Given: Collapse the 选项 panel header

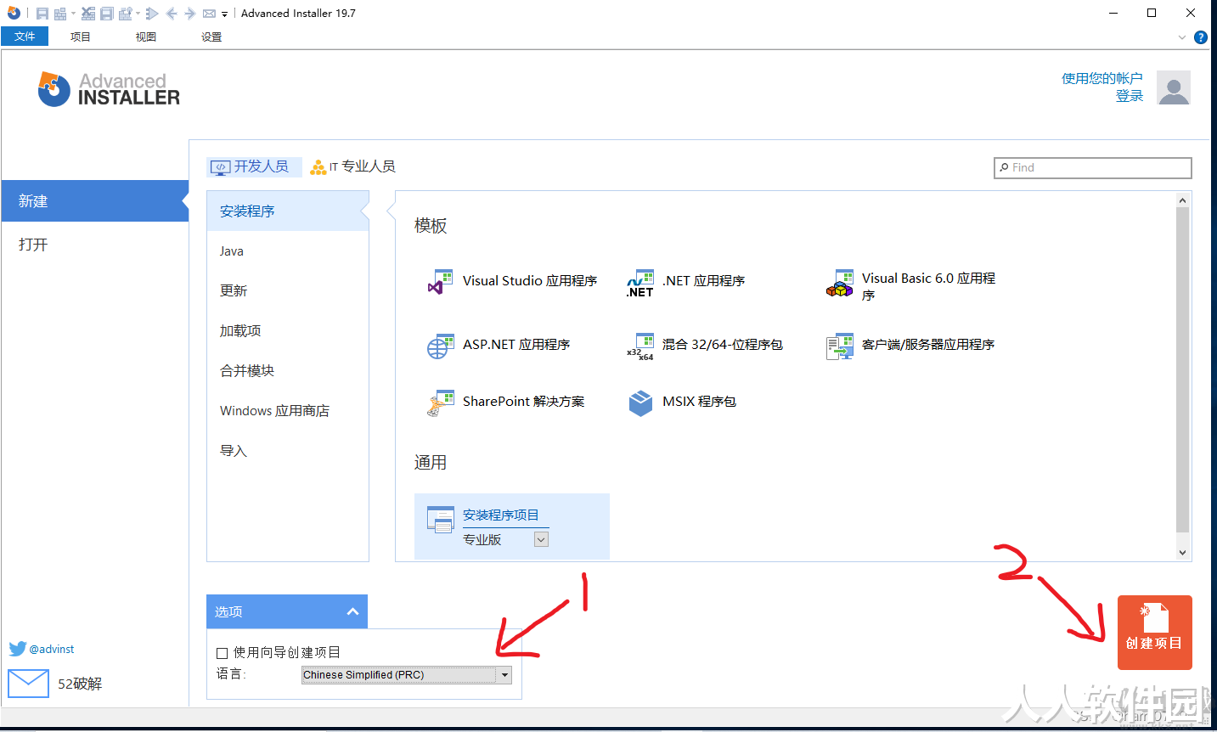Looking at the screenshot, I should (287, 611).
